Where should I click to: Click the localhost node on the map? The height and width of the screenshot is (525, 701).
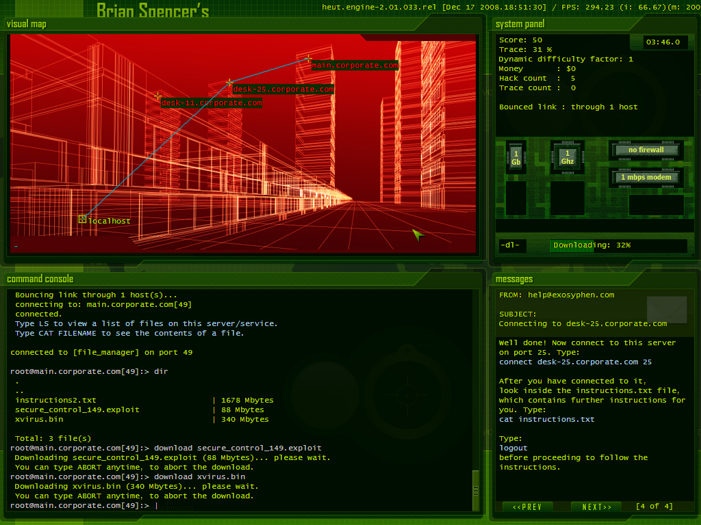pos(83,219)
